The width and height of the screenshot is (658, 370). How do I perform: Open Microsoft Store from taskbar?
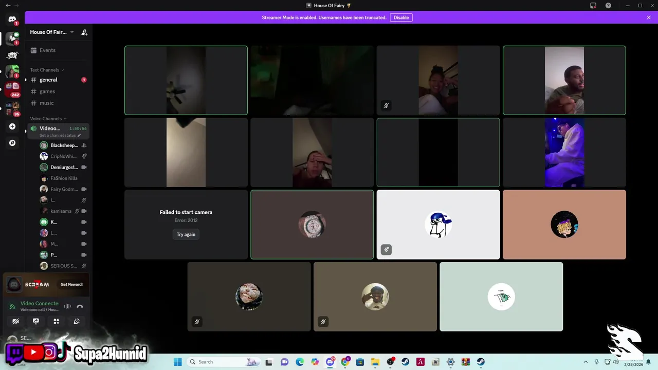tap(360, 362)
